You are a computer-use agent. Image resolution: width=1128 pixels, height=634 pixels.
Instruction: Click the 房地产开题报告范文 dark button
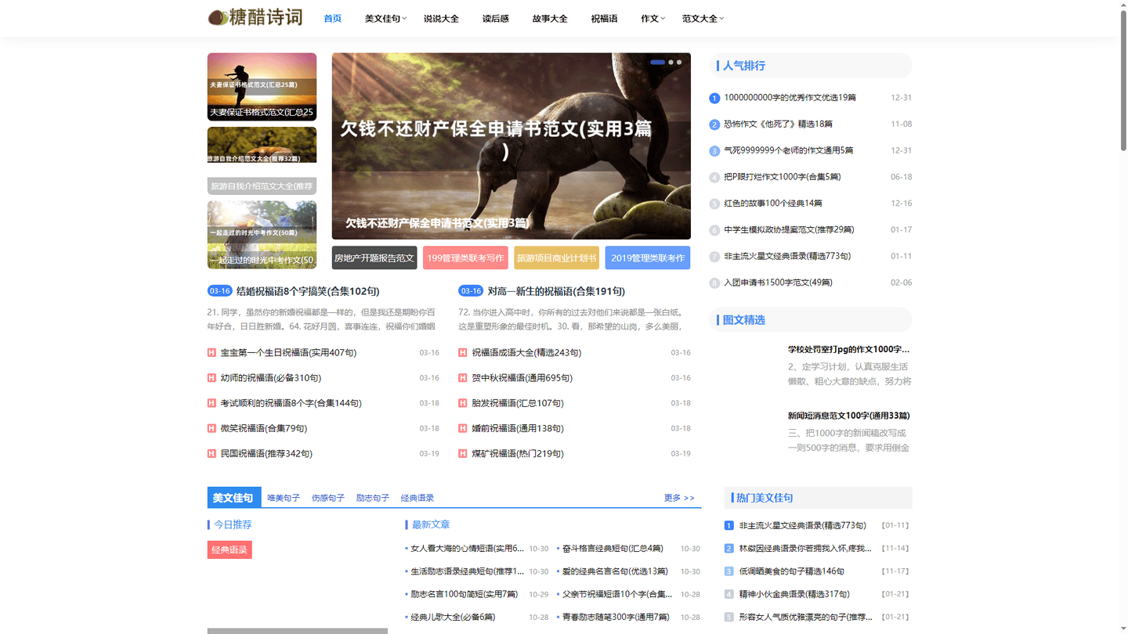374,258
